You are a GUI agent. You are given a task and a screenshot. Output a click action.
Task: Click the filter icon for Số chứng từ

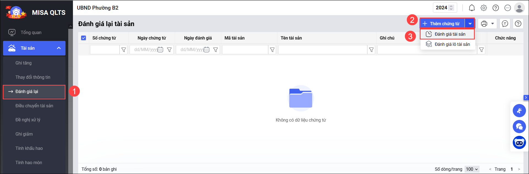coord(124,50)
